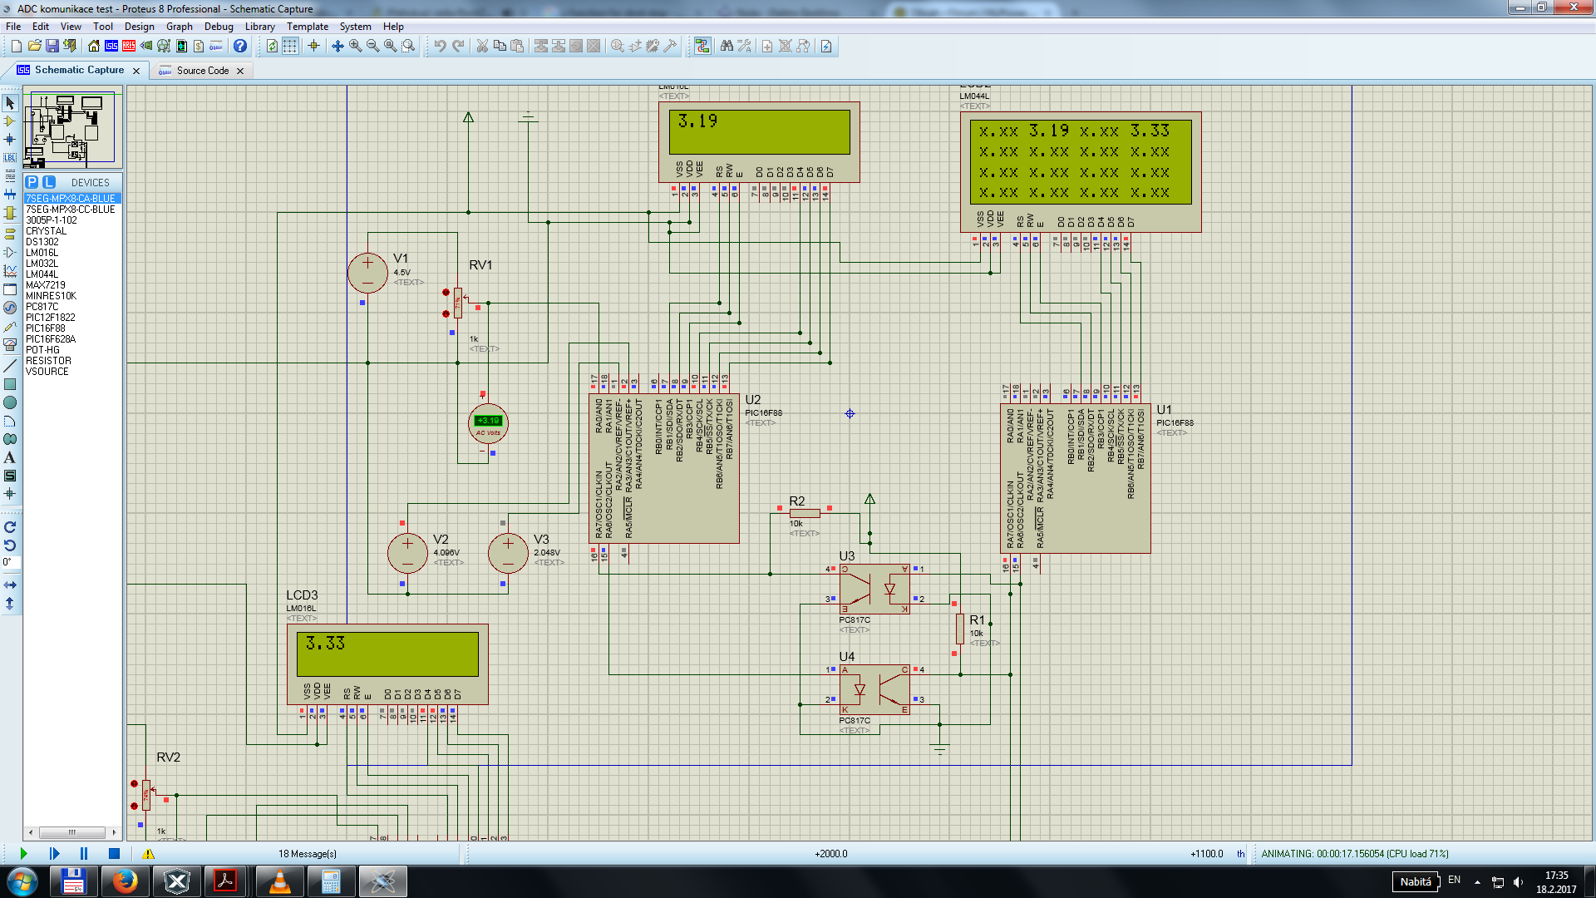Toggle the wire autorouter button

click(702, 47)
